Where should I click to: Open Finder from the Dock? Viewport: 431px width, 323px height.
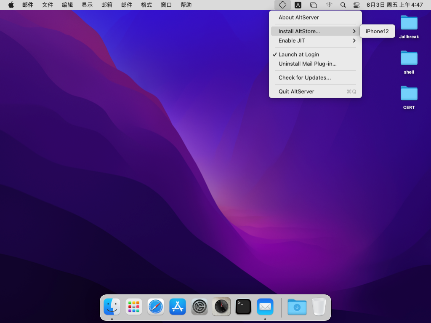112,307
